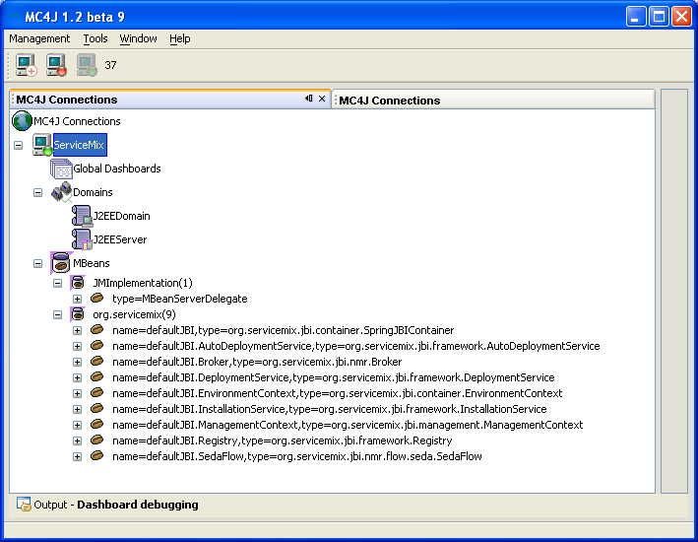Expand the defaultJBI.Registry node
This screenshot has width=698, height=542.
tap(77, 440)
